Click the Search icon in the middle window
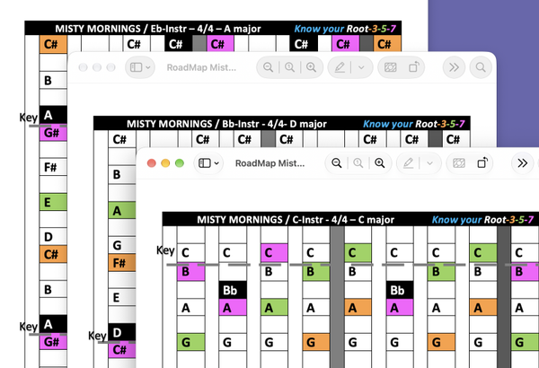The image size is (539, 368). click(481, 67)
